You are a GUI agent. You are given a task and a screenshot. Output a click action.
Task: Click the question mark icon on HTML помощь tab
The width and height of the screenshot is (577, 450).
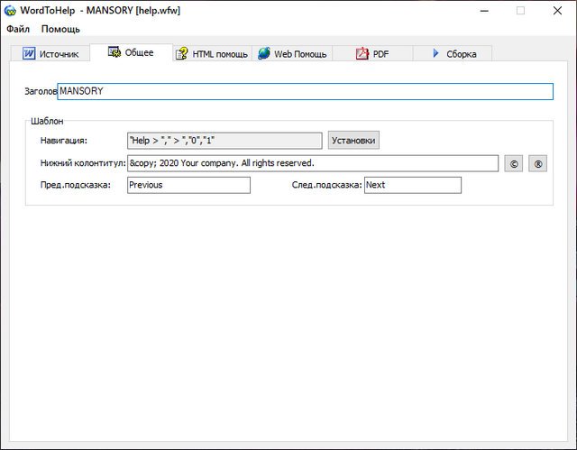click(x=182, y=53)
